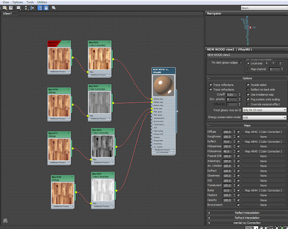This screenshot has height=229, width=288.
Task: Click the Roughness map None button
Action: coord(263,137)
